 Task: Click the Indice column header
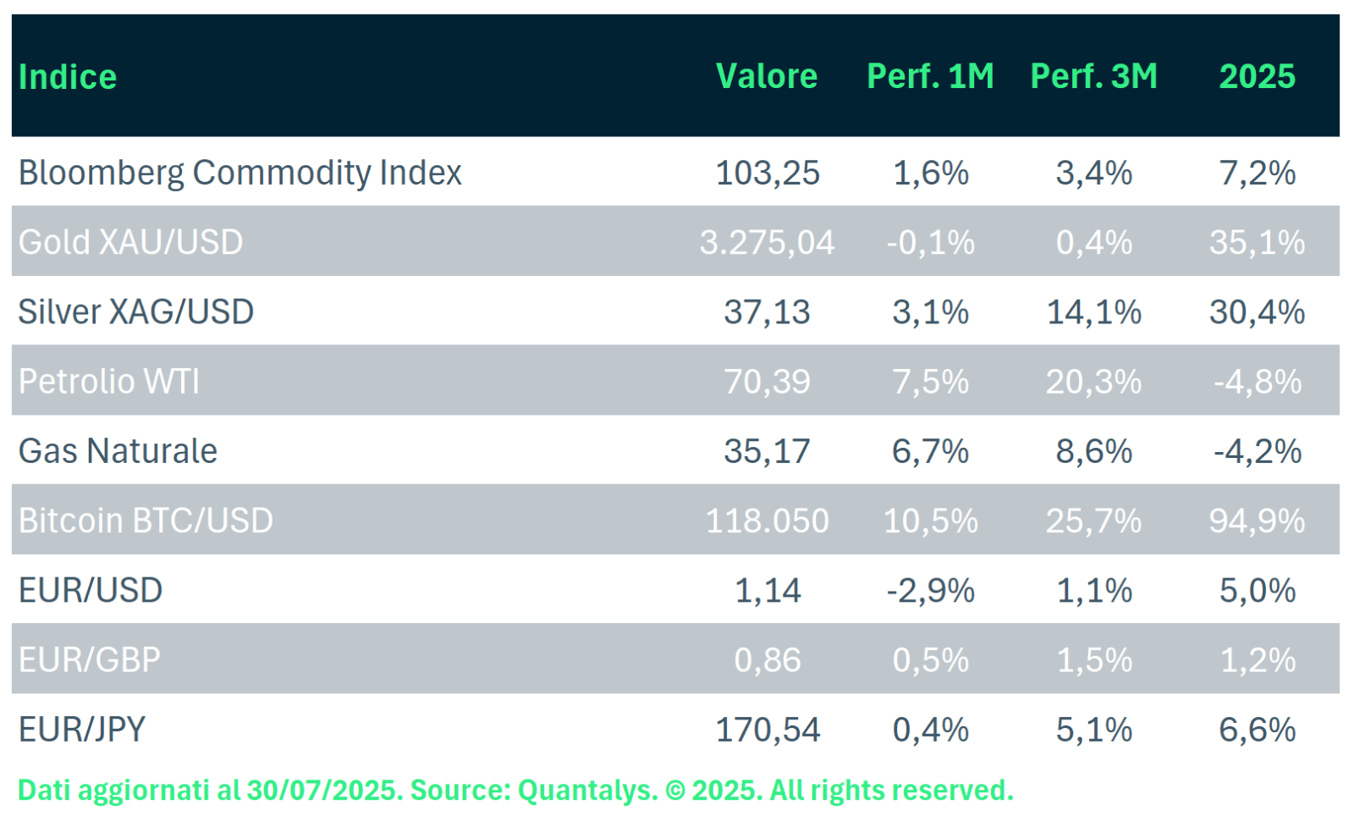click(68, 77)
